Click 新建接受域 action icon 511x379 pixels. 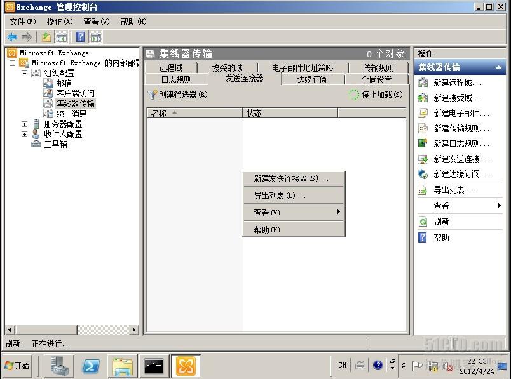click(x=423, y=98)
